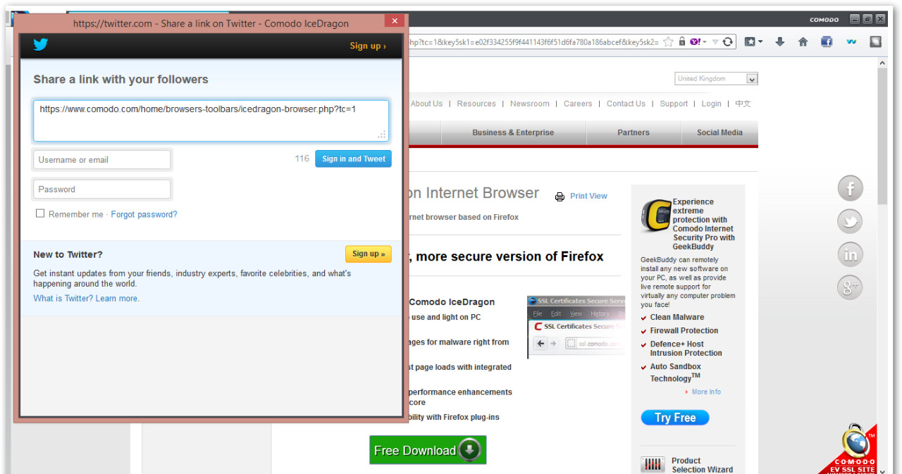Viewport: 902px width, 474px height.
Task: Click the Username or email field
Action: (101, 159)
